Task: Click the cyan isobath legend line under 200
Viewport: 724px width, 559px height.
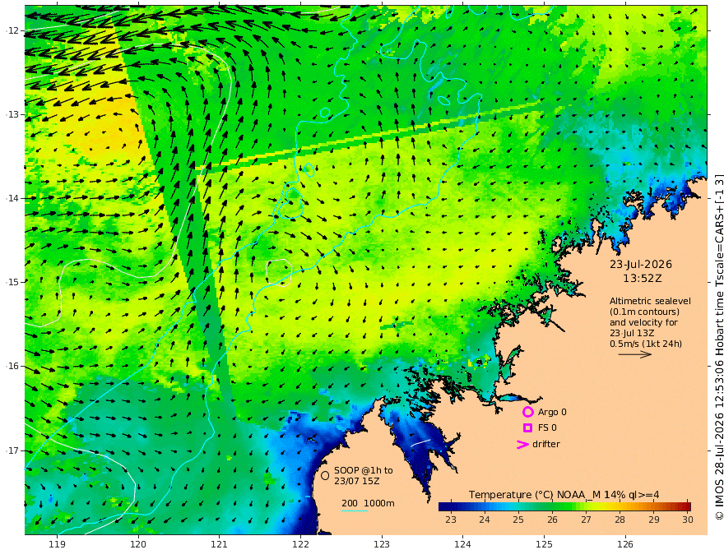Action: [354, 510]
